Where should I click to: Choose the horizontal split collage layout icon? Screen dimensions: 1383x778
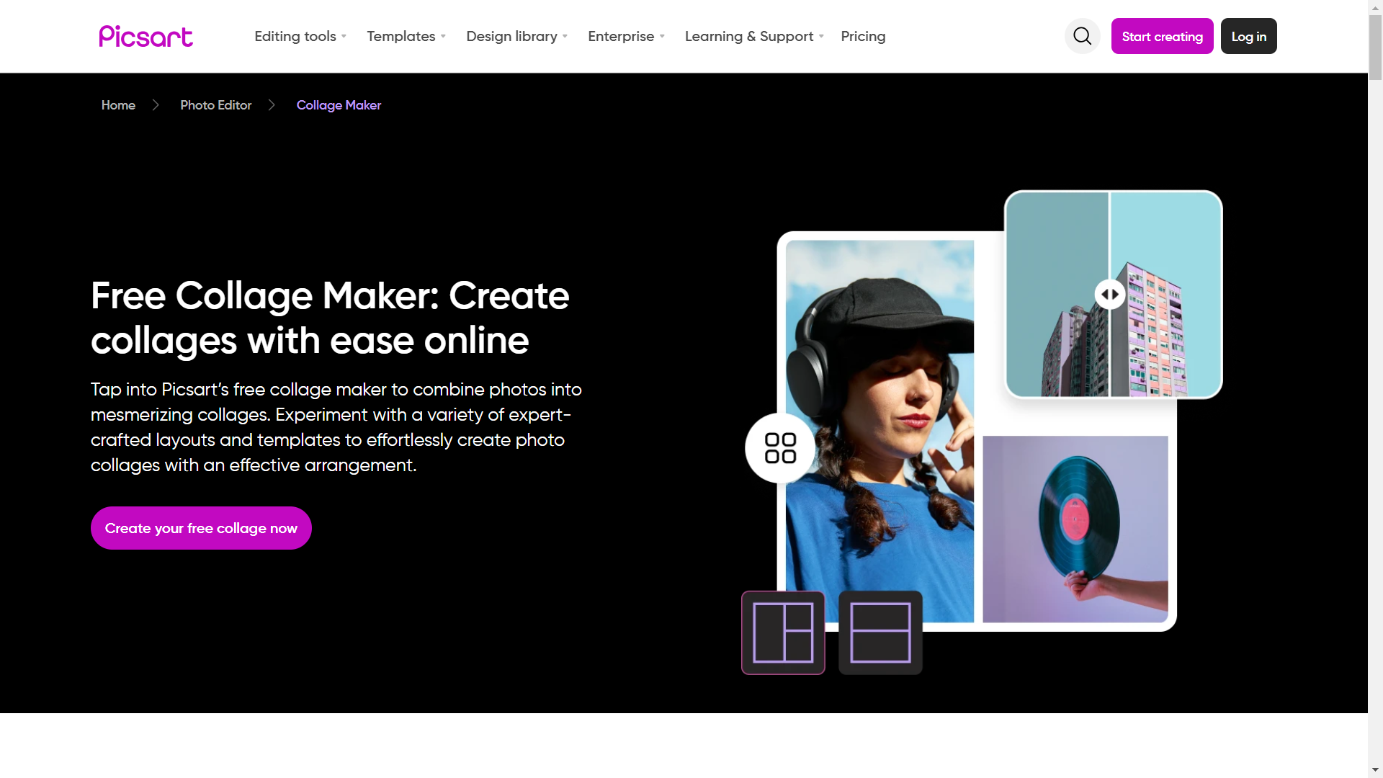[x=880, y=632]
